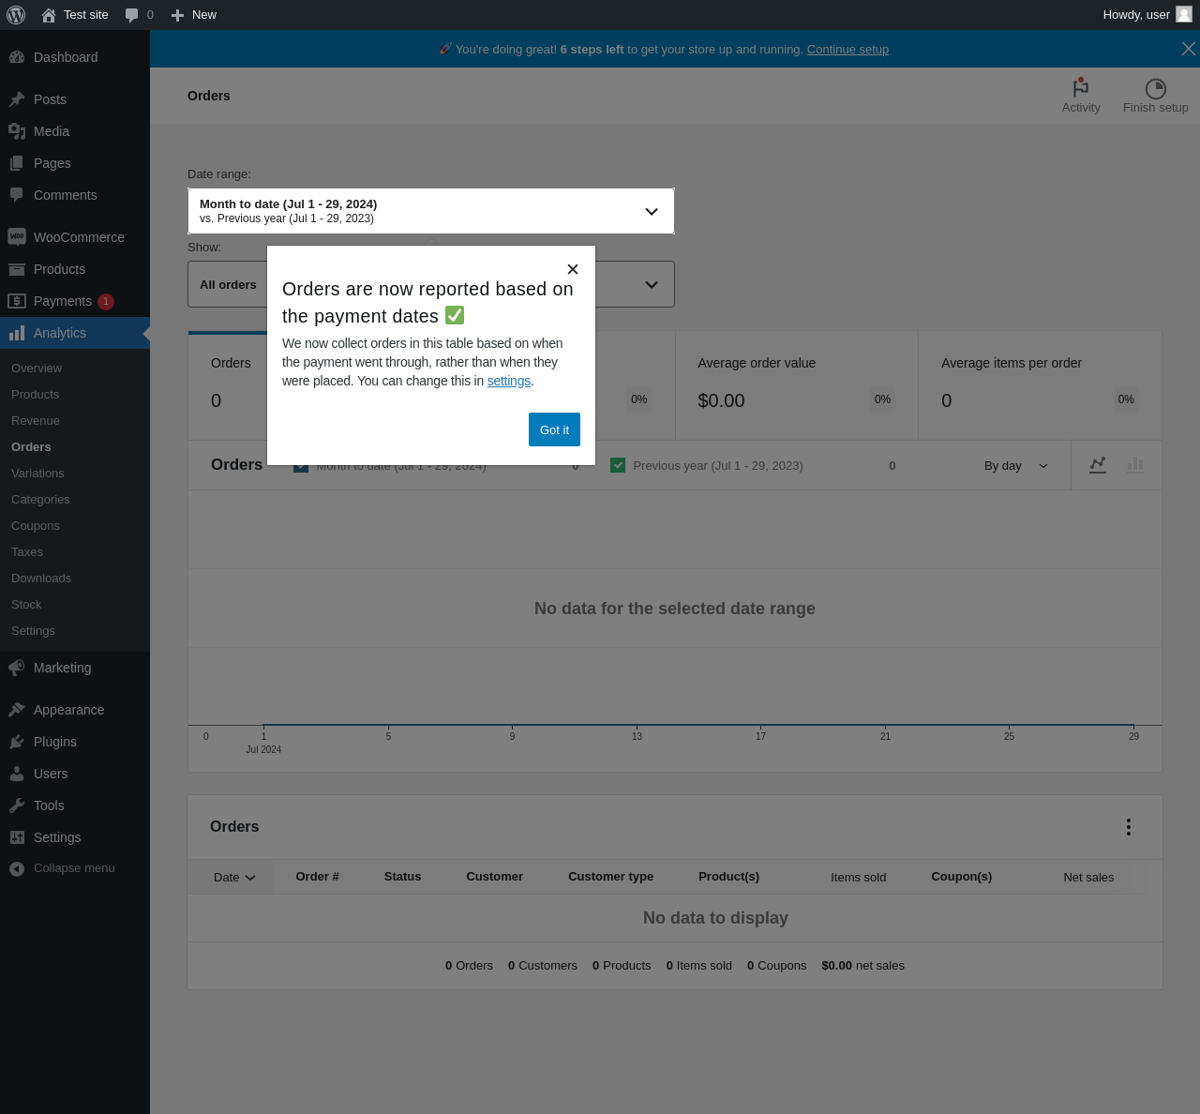Viewport: 1200px width, 1114px height.
Task: Click the Coupon(s) column header
Action: click(x=962, y=877)
